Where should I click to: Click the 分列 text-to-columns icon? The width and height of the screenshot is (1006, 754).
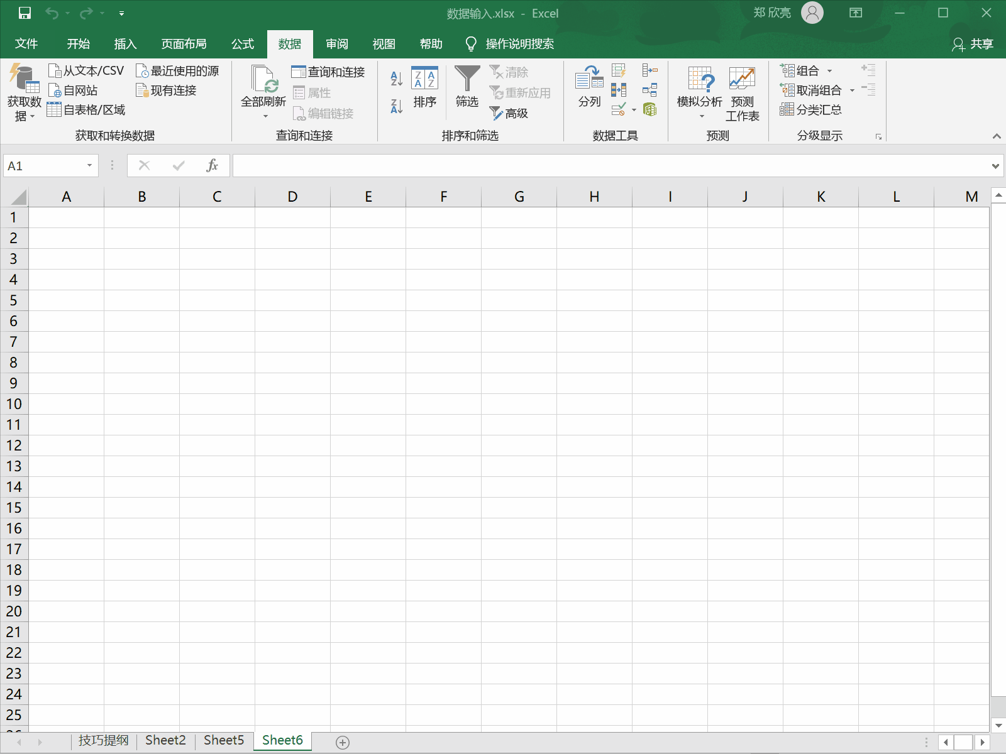(x=589, y=87)
